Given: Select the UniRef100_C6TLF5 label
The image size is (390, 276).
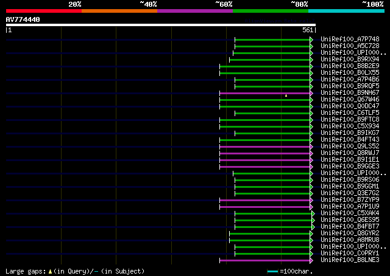Looking at the screenshot, I should (350, 113).
